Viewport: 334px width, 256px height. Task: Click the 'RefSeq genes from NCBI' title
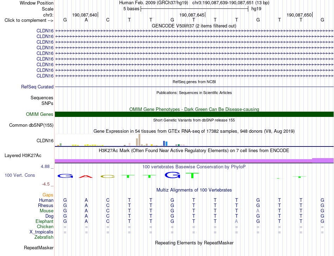coord(194,82)
